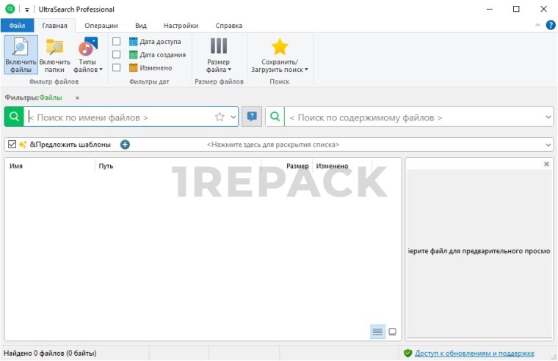Switch to thumbnail preview view icon

[x=393, y=332]
